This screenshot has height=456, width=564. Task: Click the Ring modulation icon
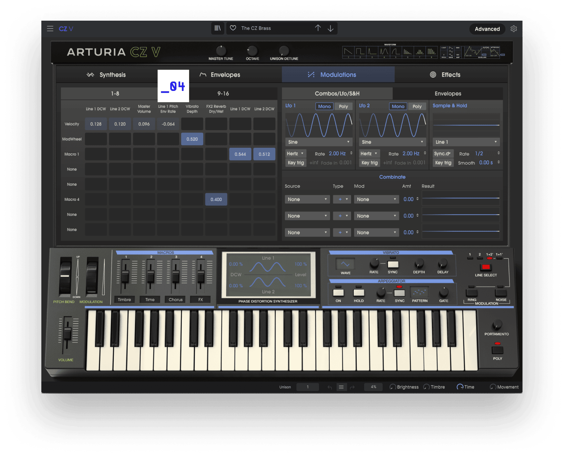(472, 293)
